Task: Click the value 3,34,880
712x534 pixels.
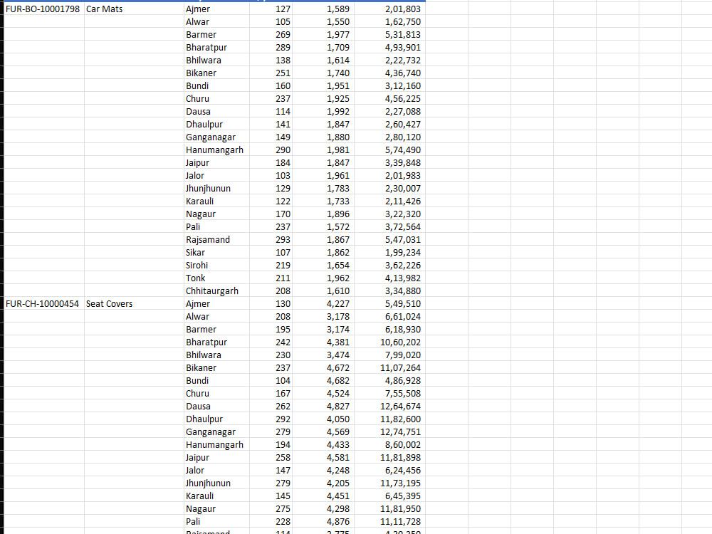Action: coord(389,291)
